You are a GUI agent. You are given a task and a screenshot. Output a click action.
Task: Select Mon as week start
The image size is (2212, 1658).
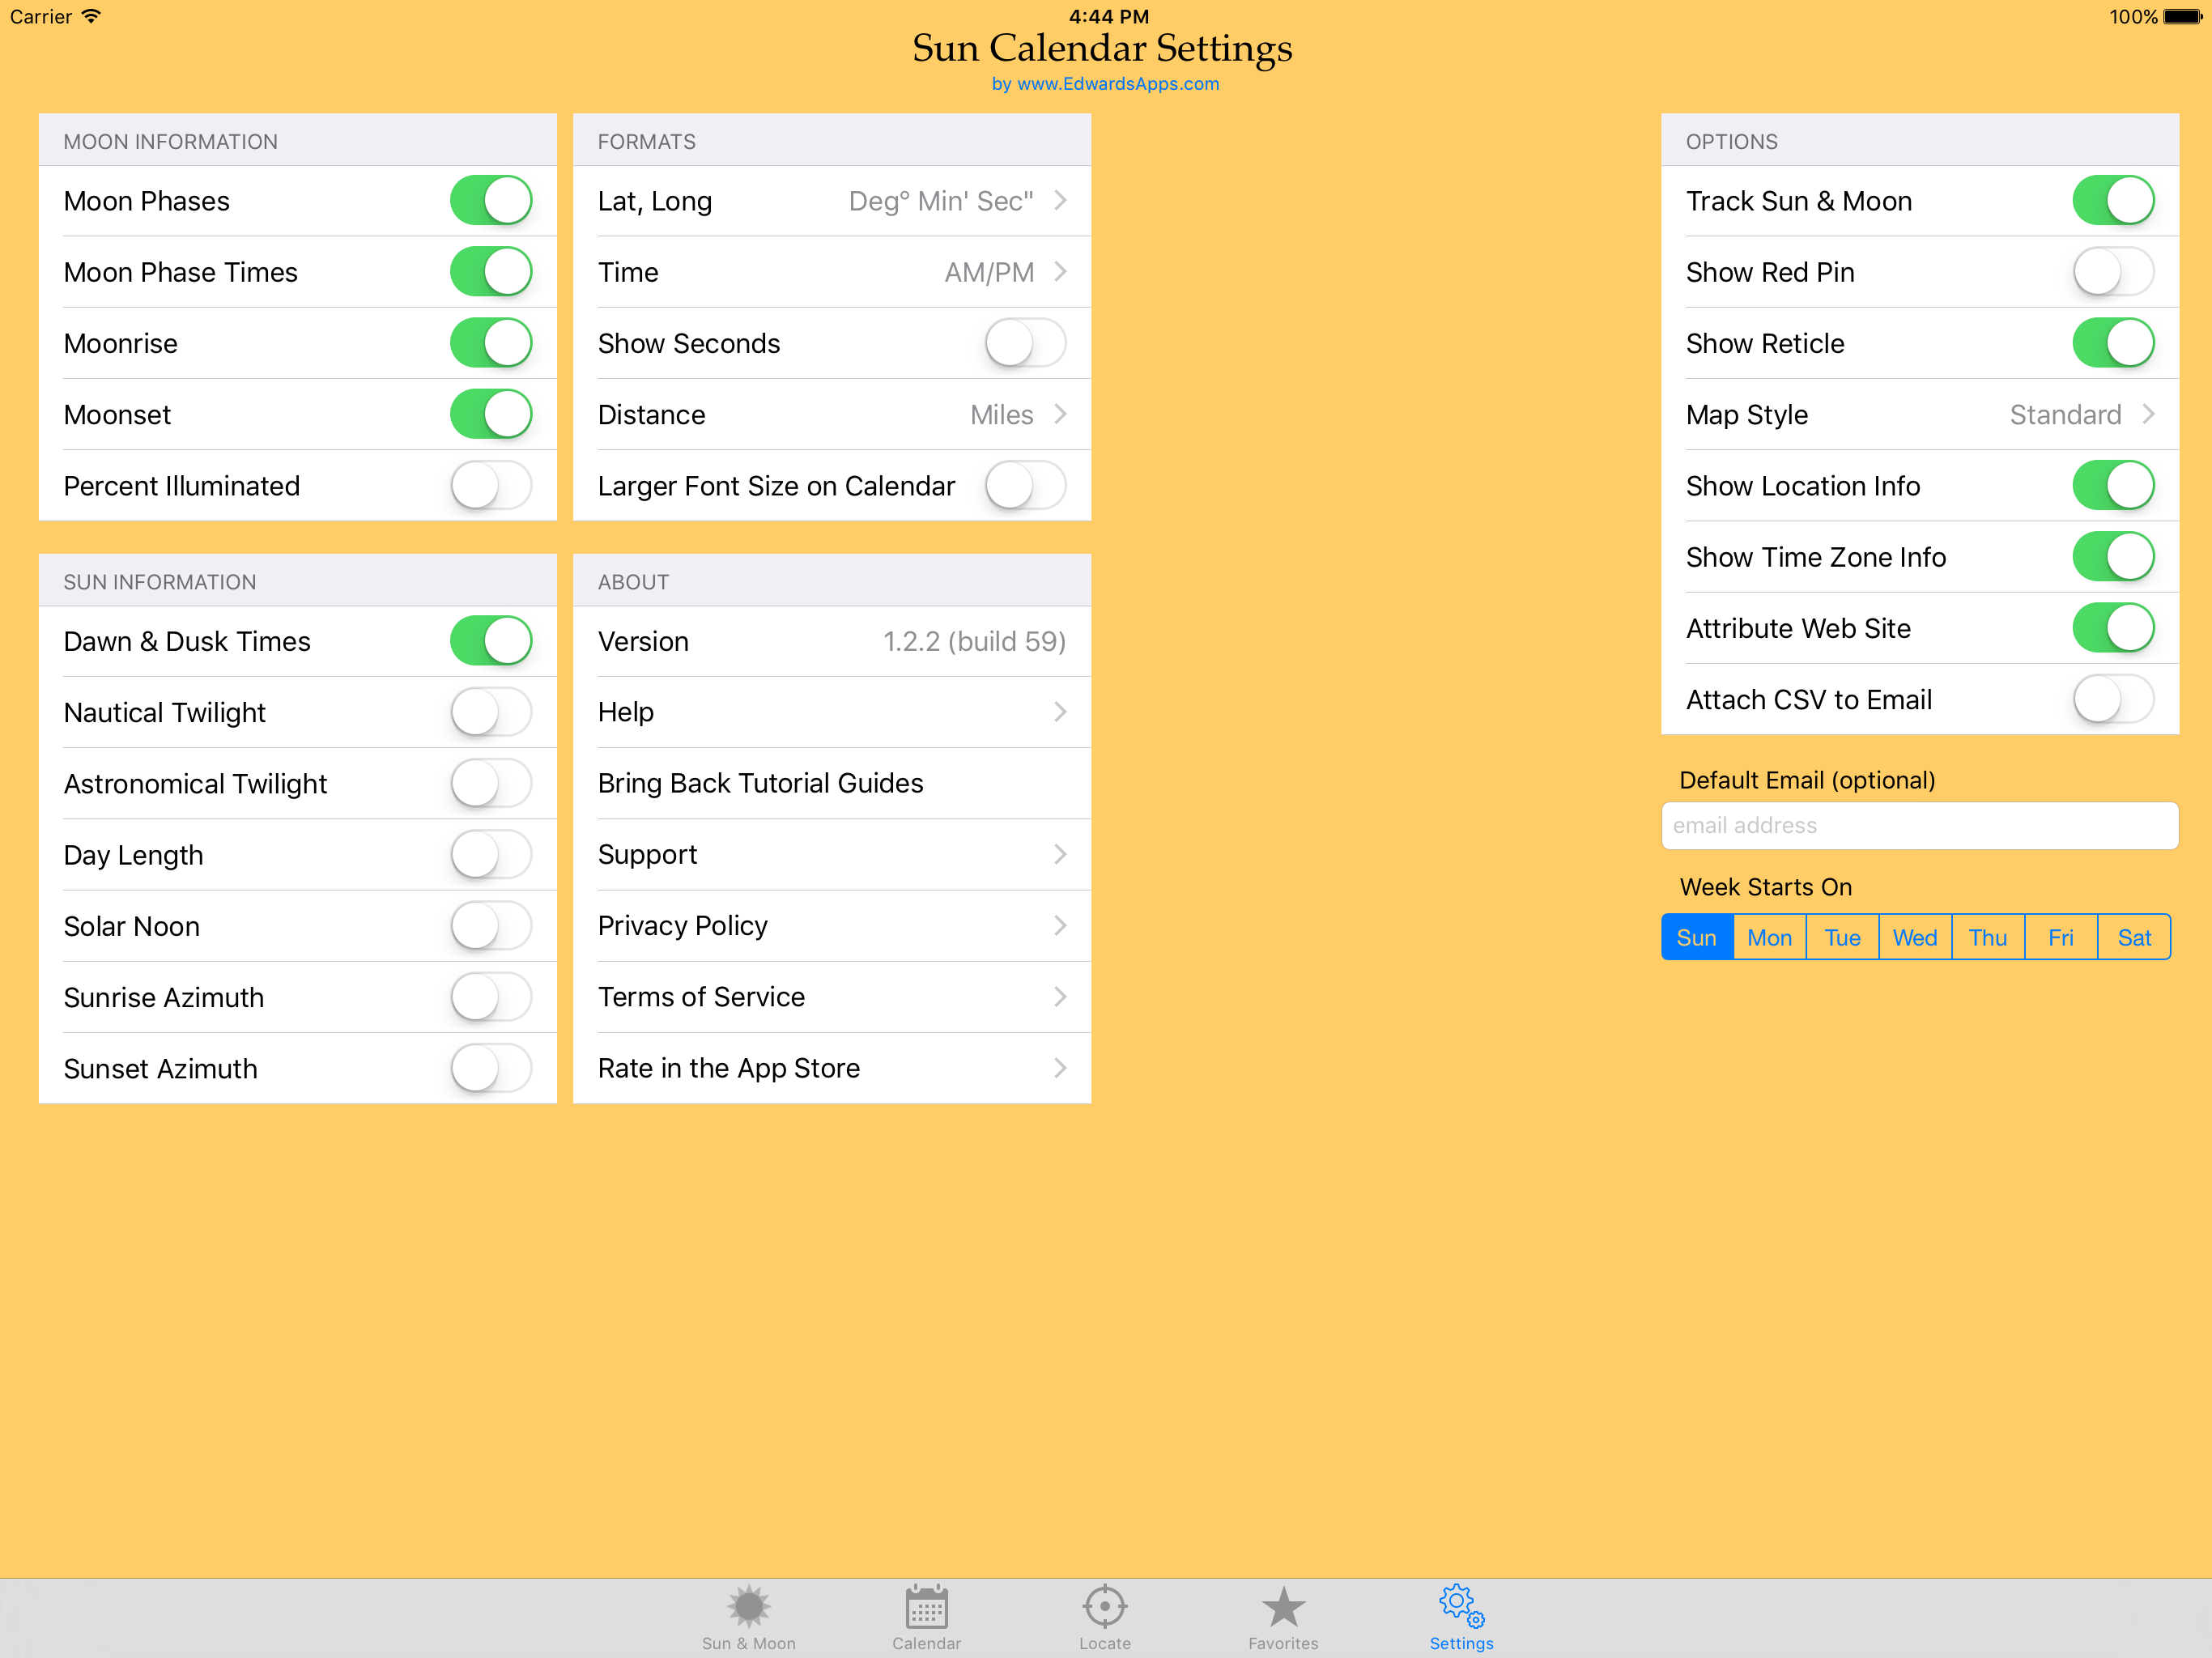point(1769,937)
